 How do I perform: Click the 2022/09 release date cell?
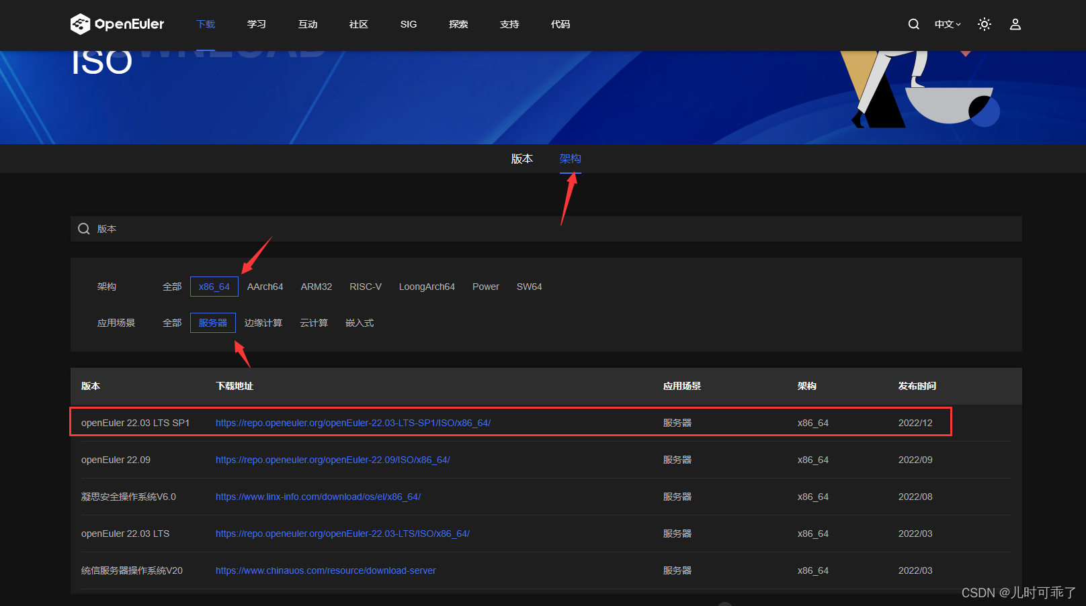(915, 460)
